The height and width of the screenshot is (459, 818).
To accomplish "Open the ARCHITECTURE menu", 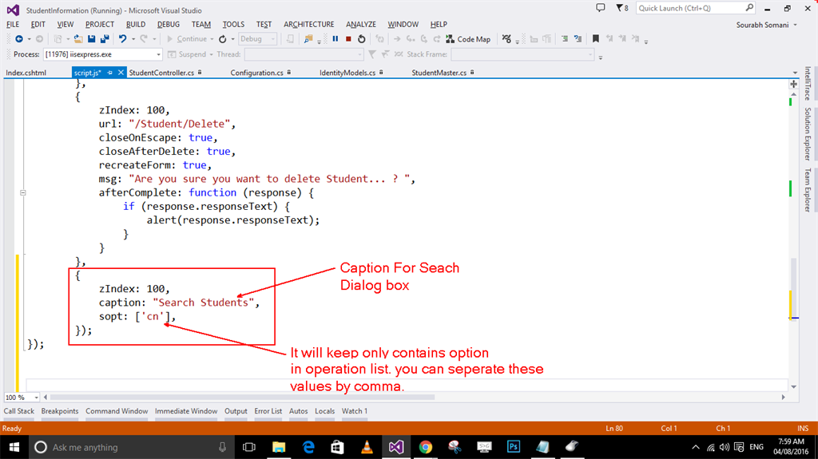I will [311, 24].
